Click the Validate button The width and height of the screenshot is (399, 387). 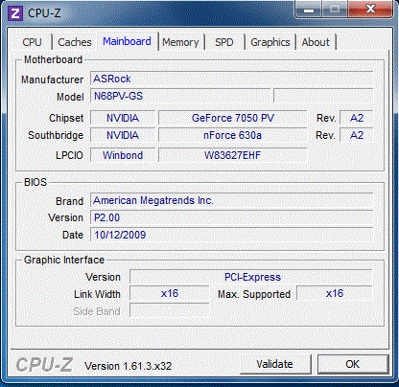point(275,364)
